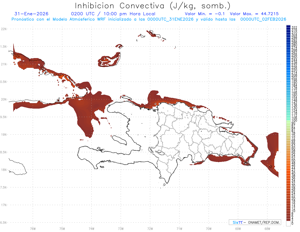Click the '75W' longitude label

pos(62,228)
